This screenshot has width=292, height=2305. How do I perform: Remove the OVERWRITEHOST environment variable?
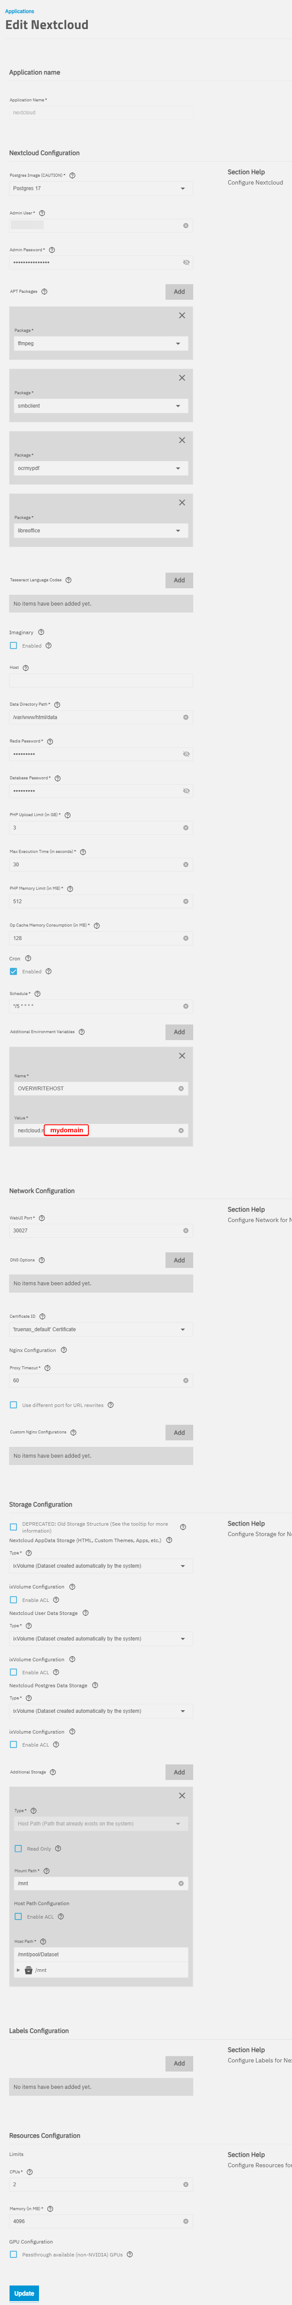click(x=182, y=1056)
